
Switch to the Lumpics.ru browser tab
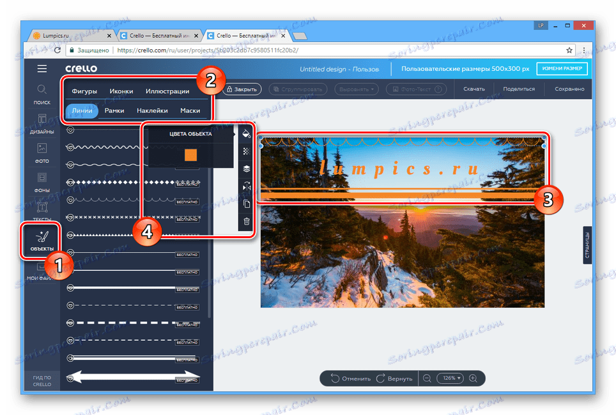(x=71, y=36)
